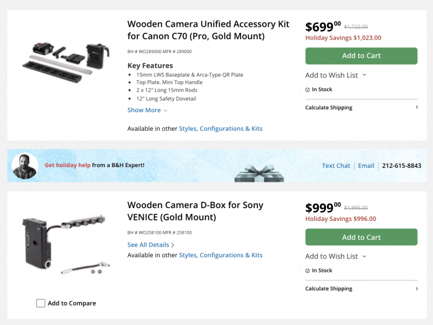This screenshot has height=325, width=433.
Task: Add Sony VENICE D-Box to cart
Action: click(x=361, y=237)
